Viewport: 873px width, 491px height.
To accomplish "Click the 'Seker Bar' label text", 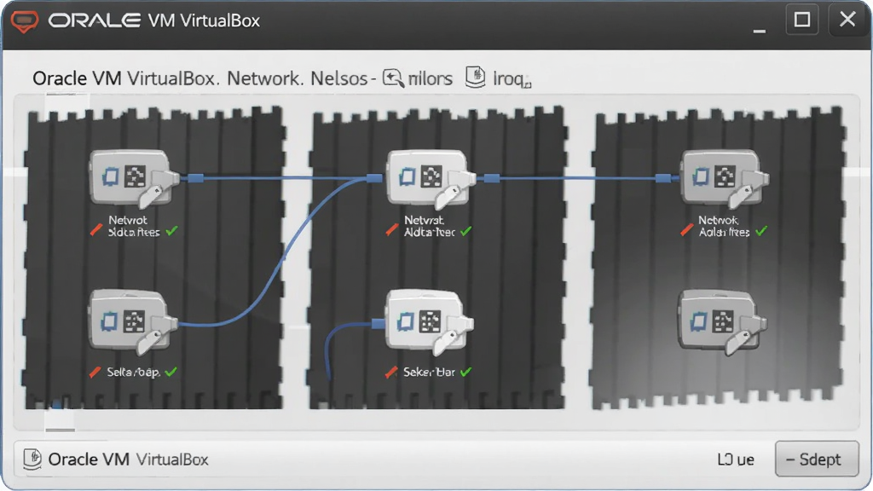I will click(x=429, y=372).
